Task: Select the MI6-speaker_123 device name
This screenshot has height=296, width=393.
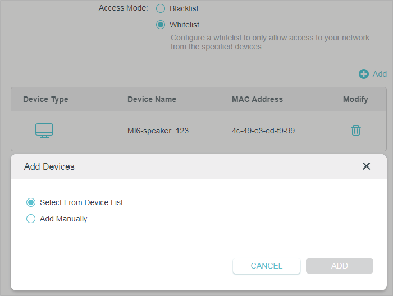Action: [158, 131]
